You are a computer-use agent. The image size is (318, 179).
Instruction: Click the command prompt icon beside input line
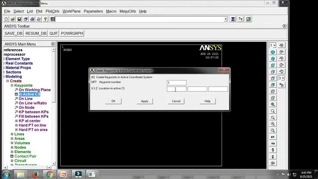[x=53, y=19]
